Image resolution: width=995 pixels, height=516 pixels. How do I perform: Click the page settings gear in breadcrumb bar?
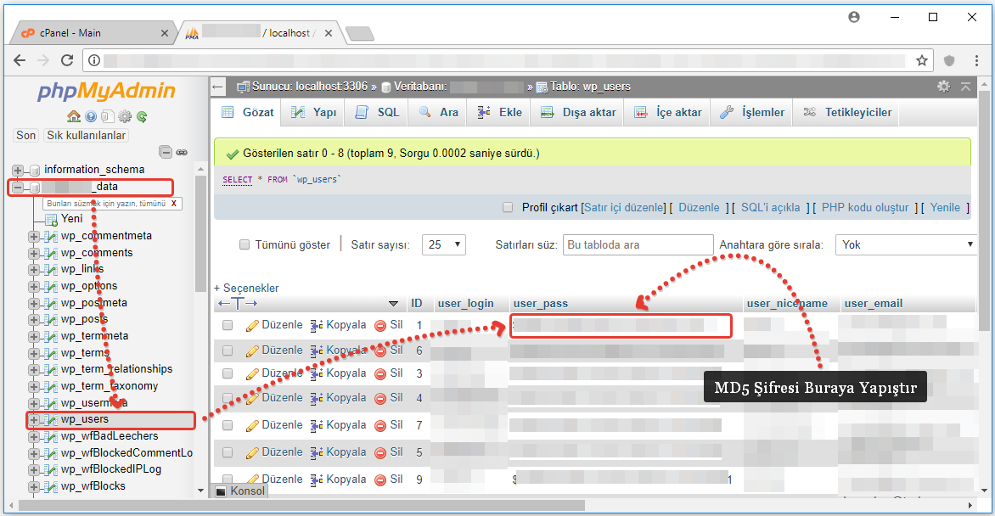[x=943, y=87]
